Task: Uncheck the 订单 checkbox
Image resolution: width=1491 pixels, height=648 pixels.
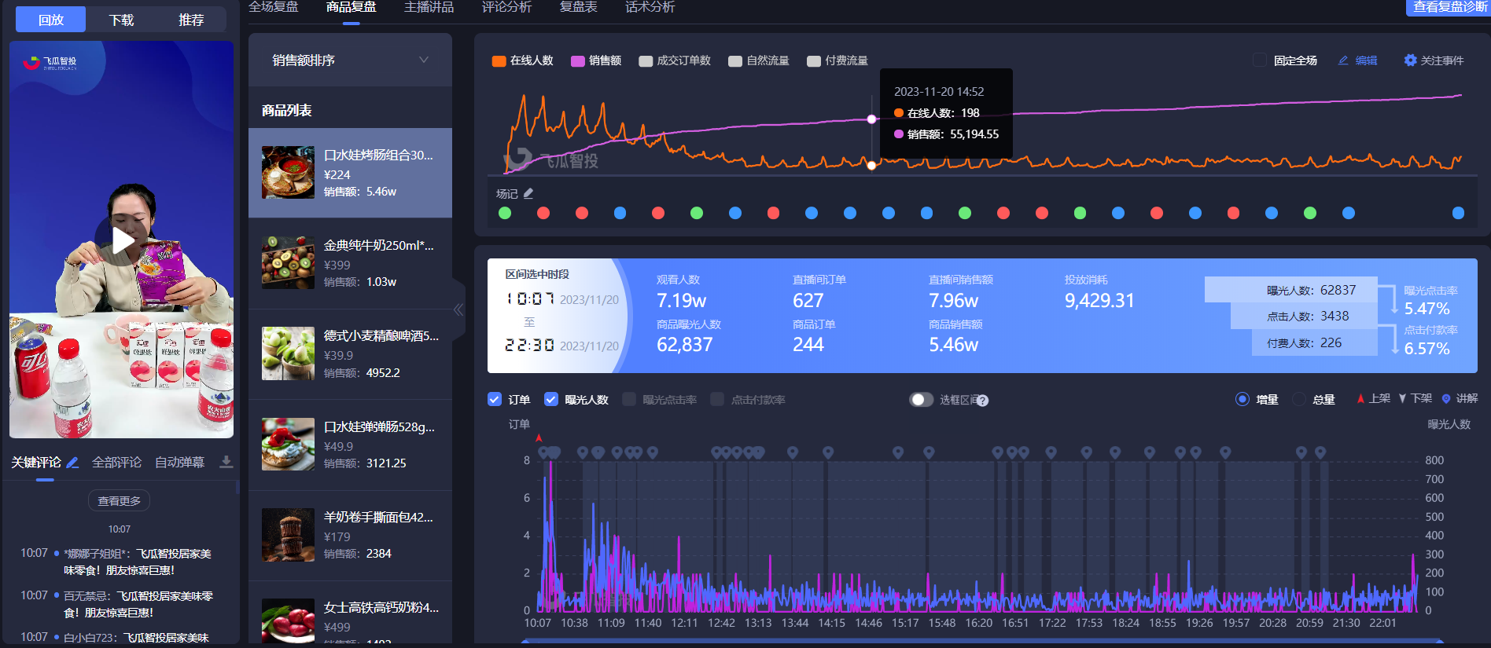Action: tap(495, 399)
